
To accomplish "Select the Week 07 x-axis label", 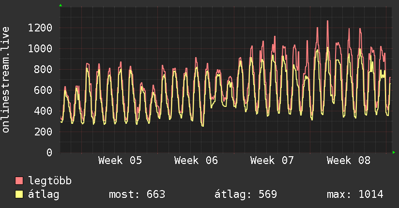I will 272,161.
